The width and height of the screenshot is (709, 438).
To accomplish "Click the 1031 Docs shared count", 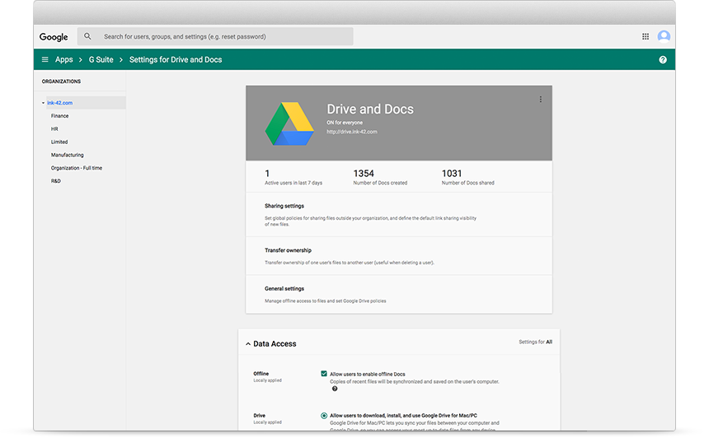I will coord(452,174).
